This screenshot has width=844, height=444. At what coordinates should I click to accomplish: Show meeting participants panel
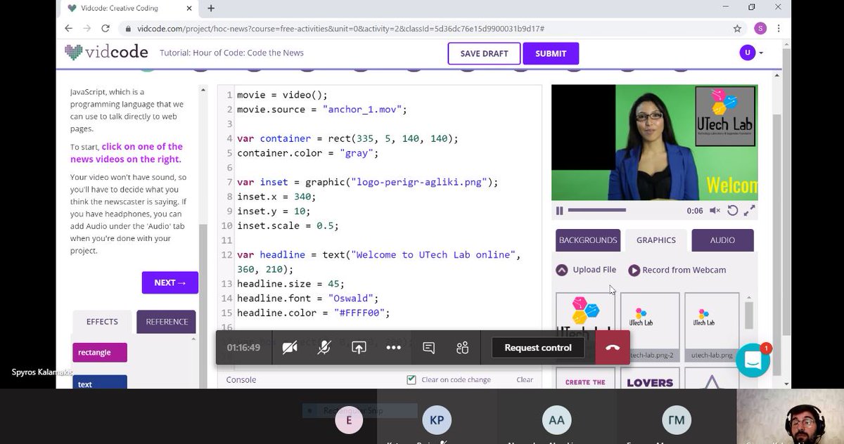(462, 348)
